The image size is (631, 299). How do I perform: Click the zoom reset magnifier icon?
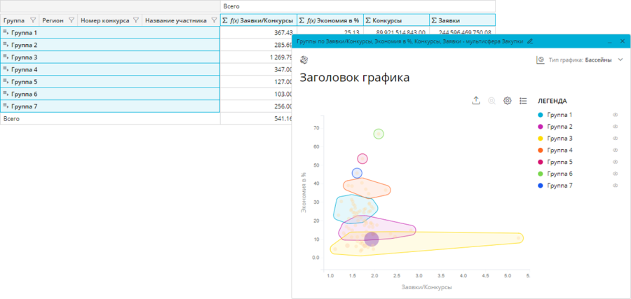(x=492, y=101)
